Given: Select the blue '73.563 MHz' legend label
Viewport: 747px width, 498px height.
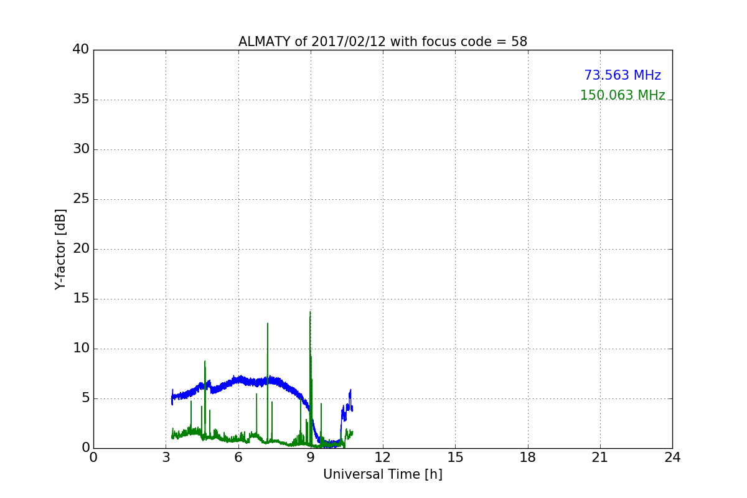Looking at the screenshot, I should point(622,75).
